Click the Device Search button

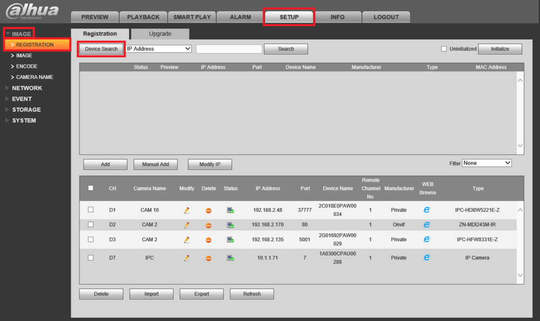click(x=102, y=49)
